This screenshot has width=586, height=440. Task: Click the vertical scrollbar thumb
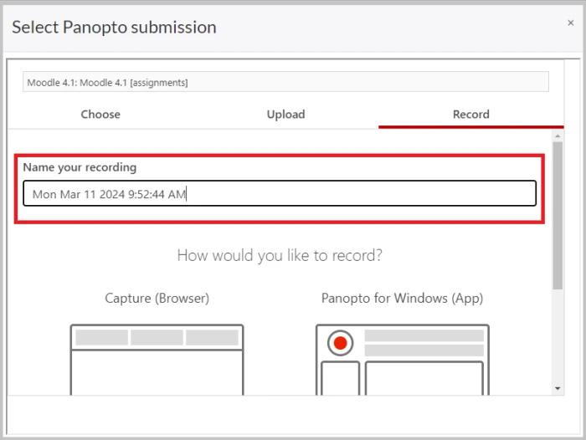[558, 215]
